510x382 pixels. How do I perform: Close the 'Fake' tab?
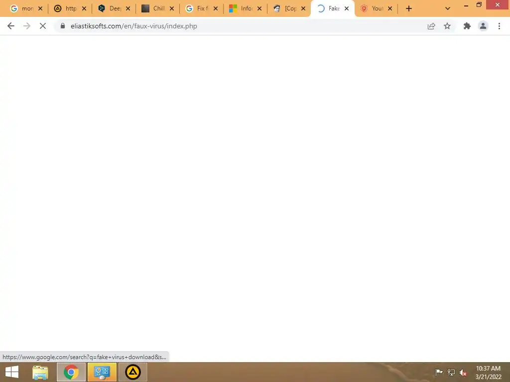pyautogui.click(x=347, y=8)
